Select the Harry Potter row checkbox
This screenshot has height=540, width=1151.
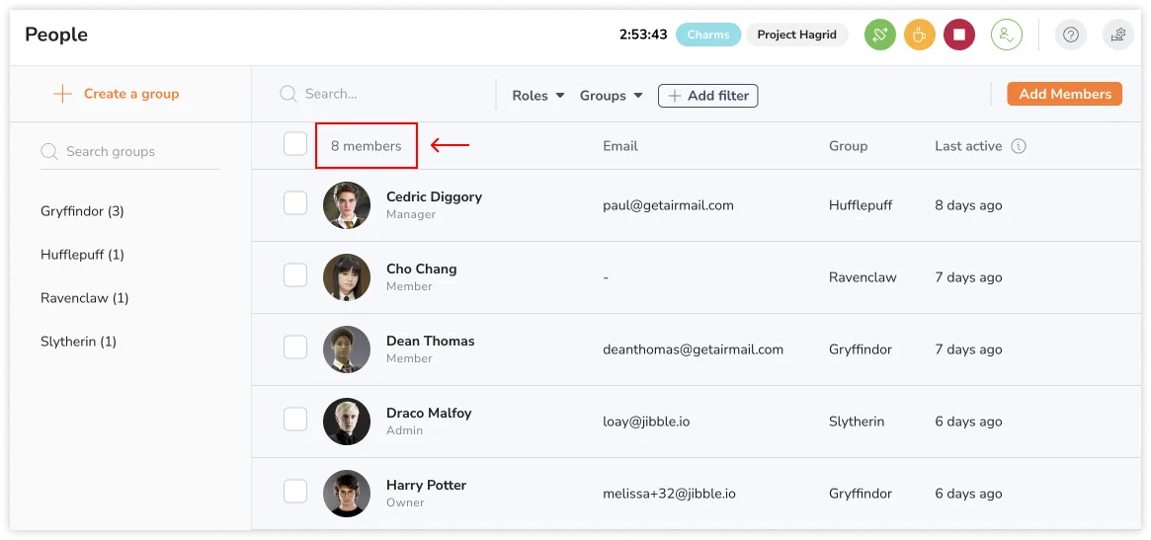(x=295, y=492)
